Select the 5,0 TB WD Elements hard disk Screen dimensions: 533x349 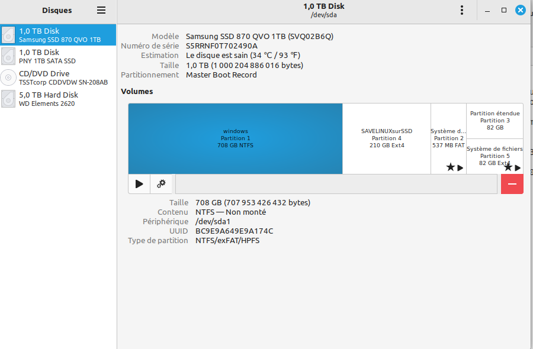click(58, 99)
